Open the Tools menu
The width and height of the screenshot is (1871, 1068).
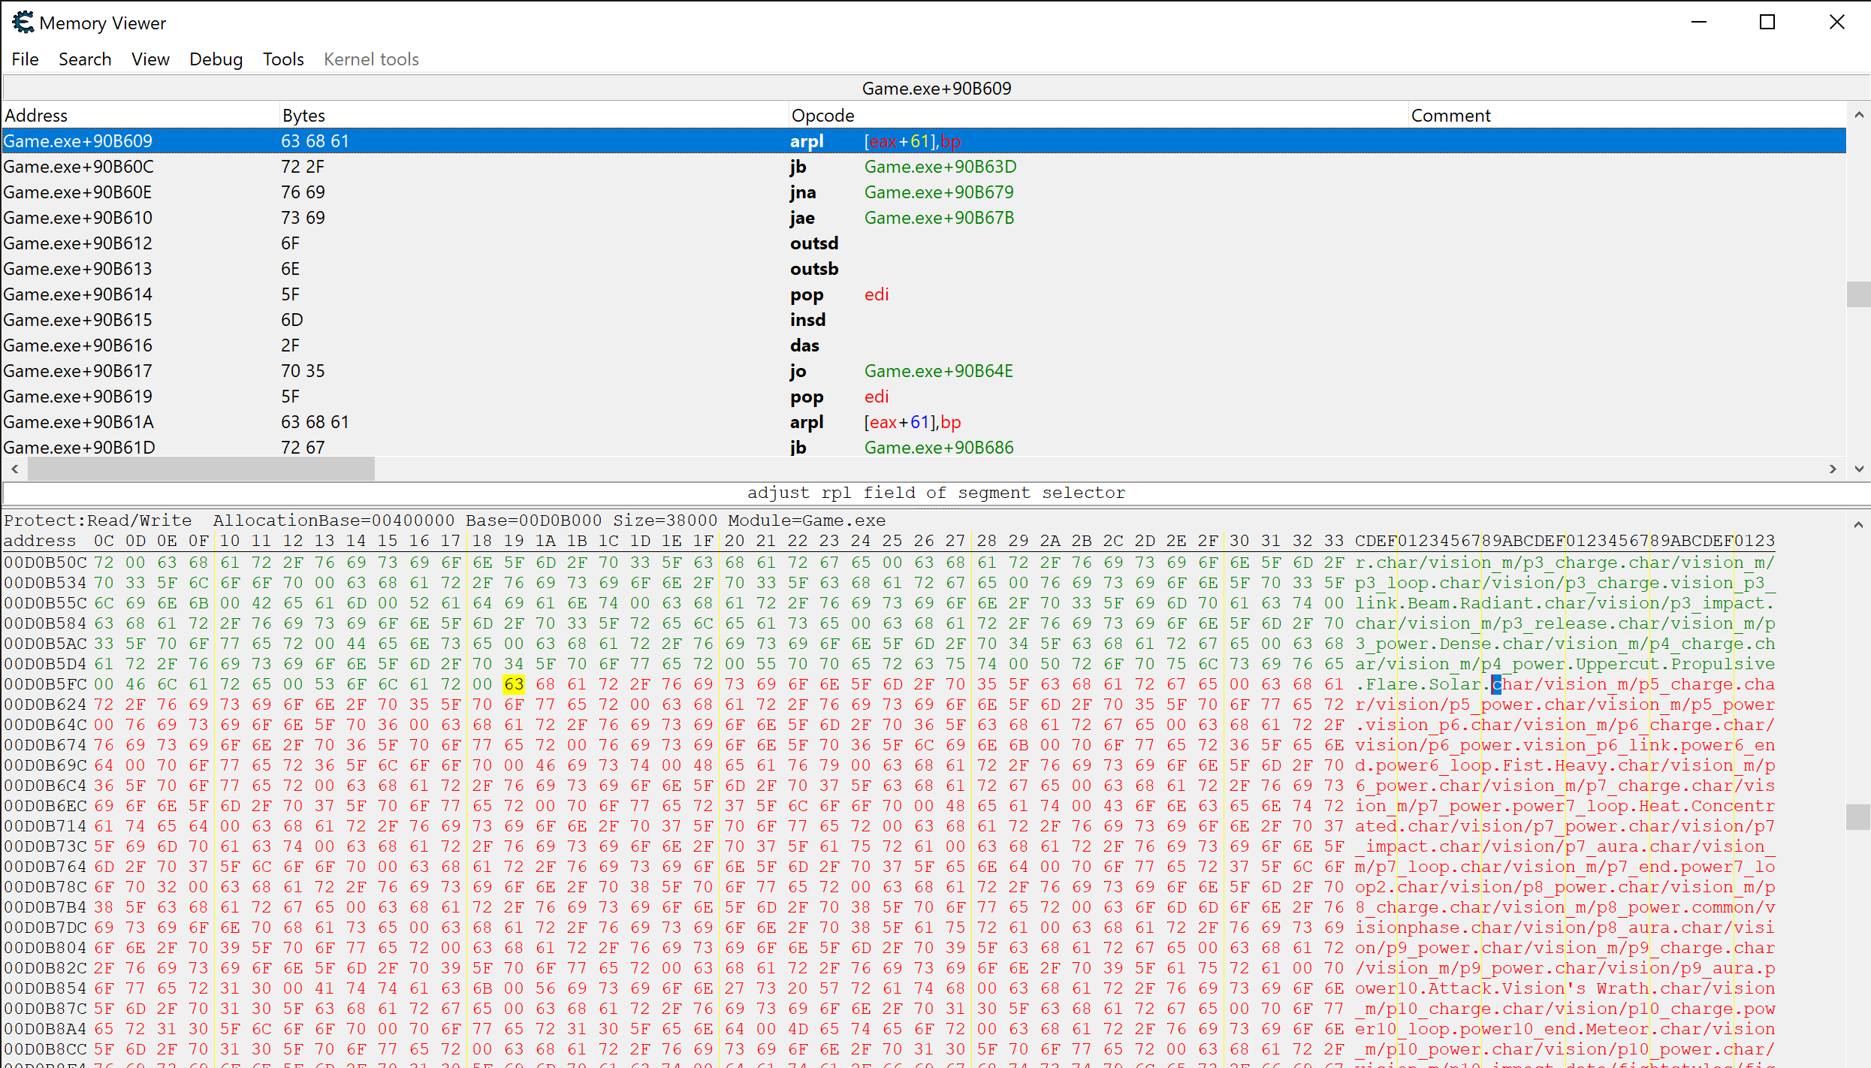pos(283,59)
